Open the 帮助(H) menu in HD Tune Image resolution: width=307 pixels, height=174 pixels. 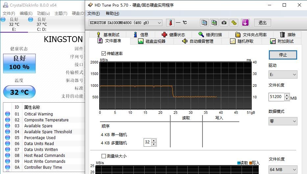pyautogui.click(x=112, y=13)
